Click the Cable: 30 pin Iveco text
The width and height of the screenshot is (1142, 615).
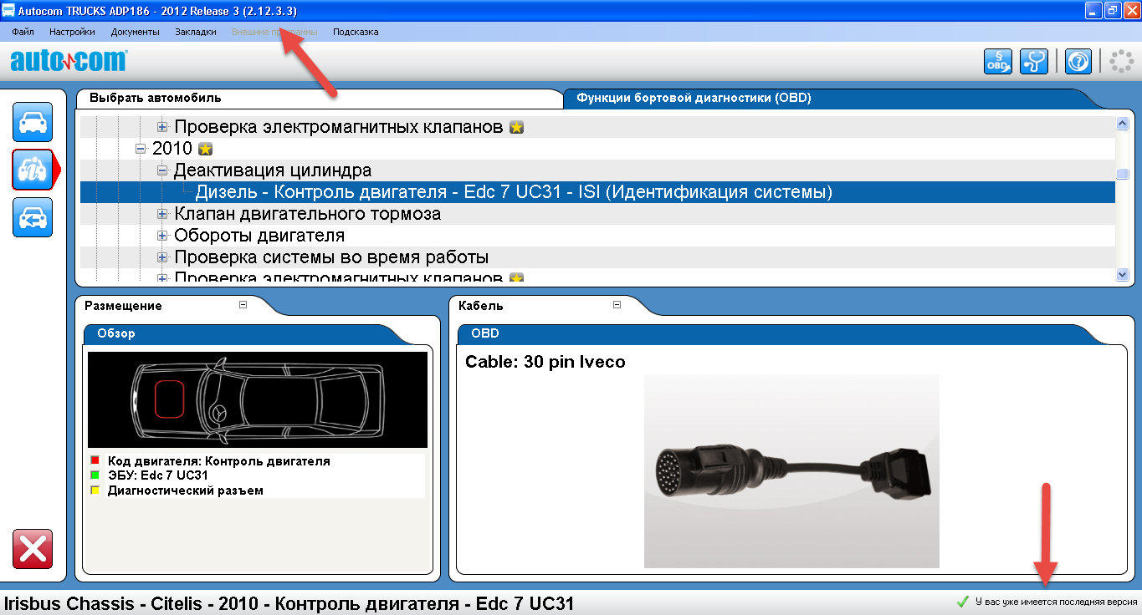coord(545,362)
